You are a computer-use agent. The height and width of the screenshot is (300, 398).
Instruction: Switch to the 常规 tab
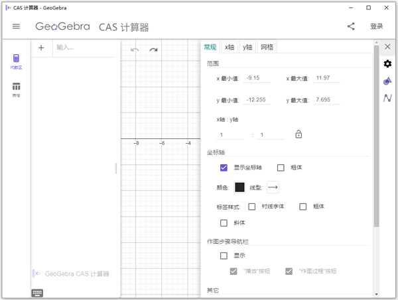pos(210,47)
